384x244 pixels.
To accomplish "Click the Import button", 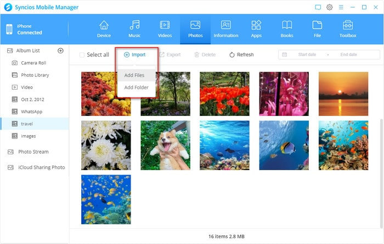I will coord(135,55).
